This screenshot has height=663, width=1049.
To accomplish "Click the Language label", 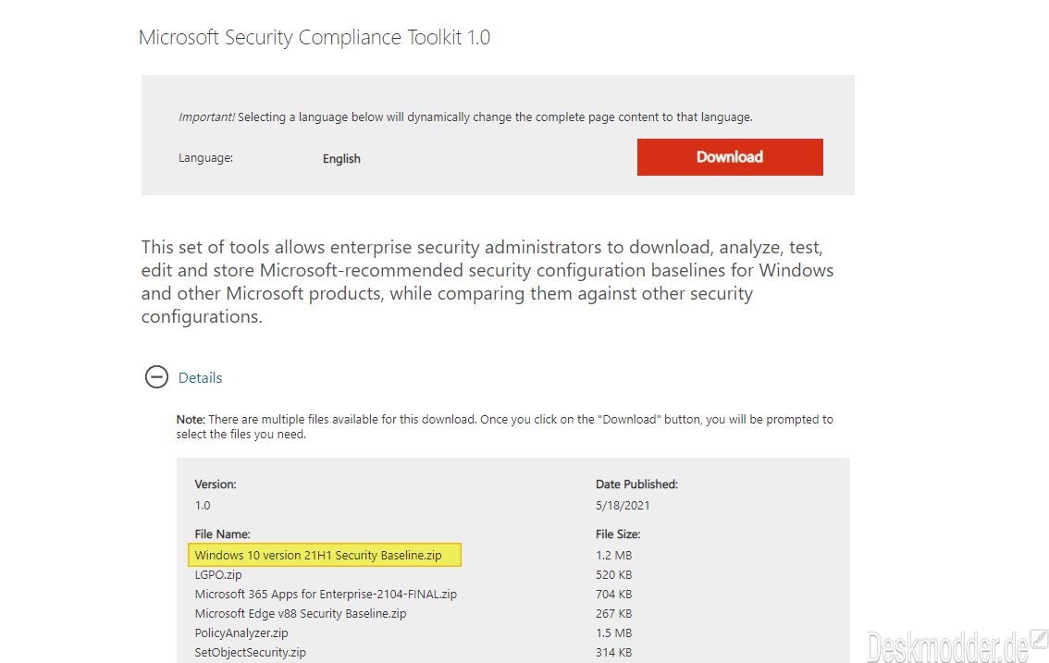I will [205, 158].
